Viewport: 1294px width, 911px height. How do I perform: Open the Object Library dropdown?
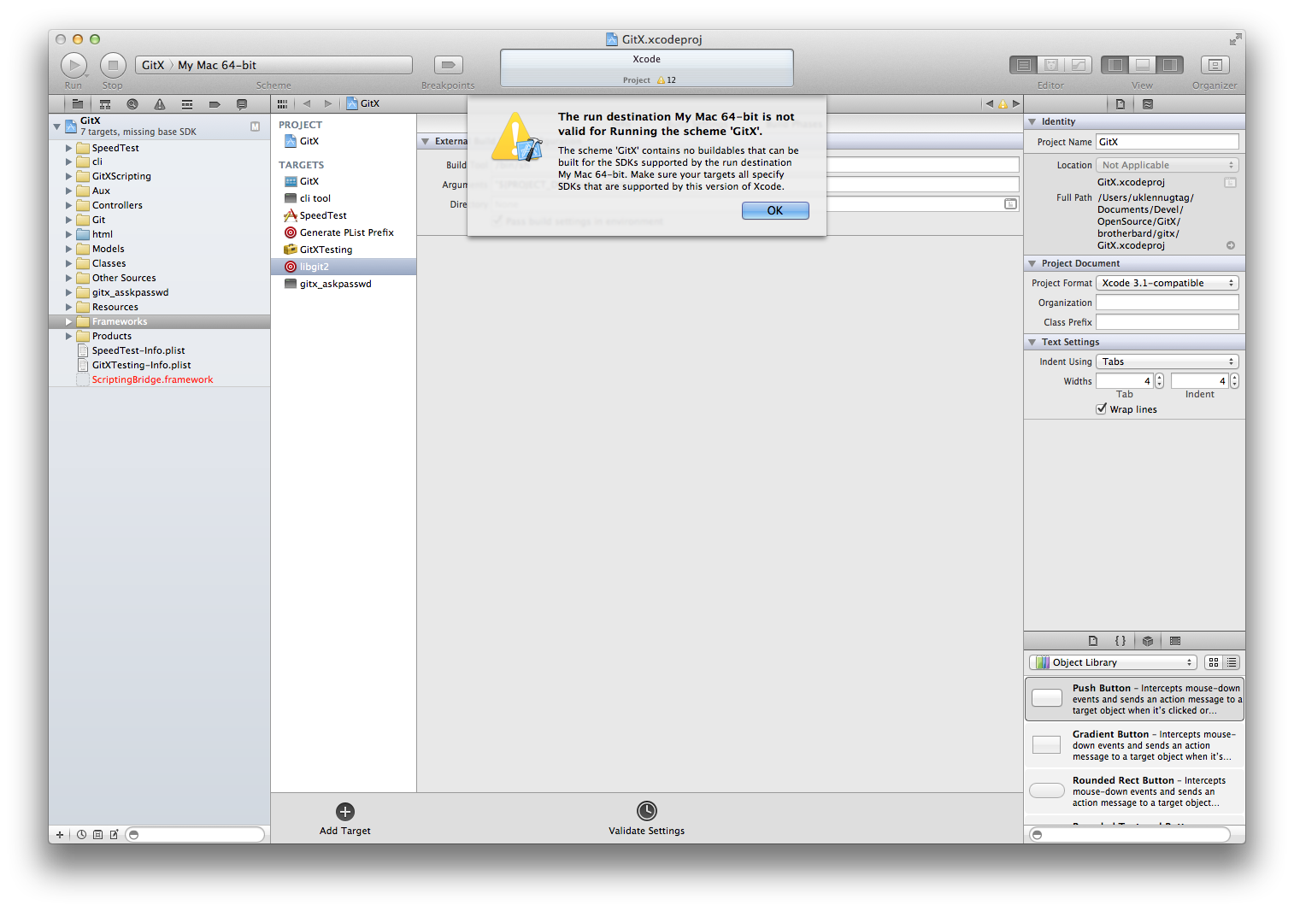(1114, 662)
